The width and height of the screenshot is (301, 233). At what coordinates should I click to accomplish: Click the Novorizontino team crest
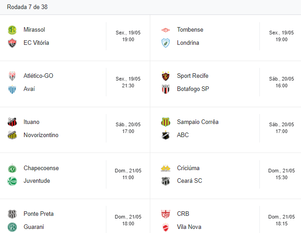coord(12,135)
